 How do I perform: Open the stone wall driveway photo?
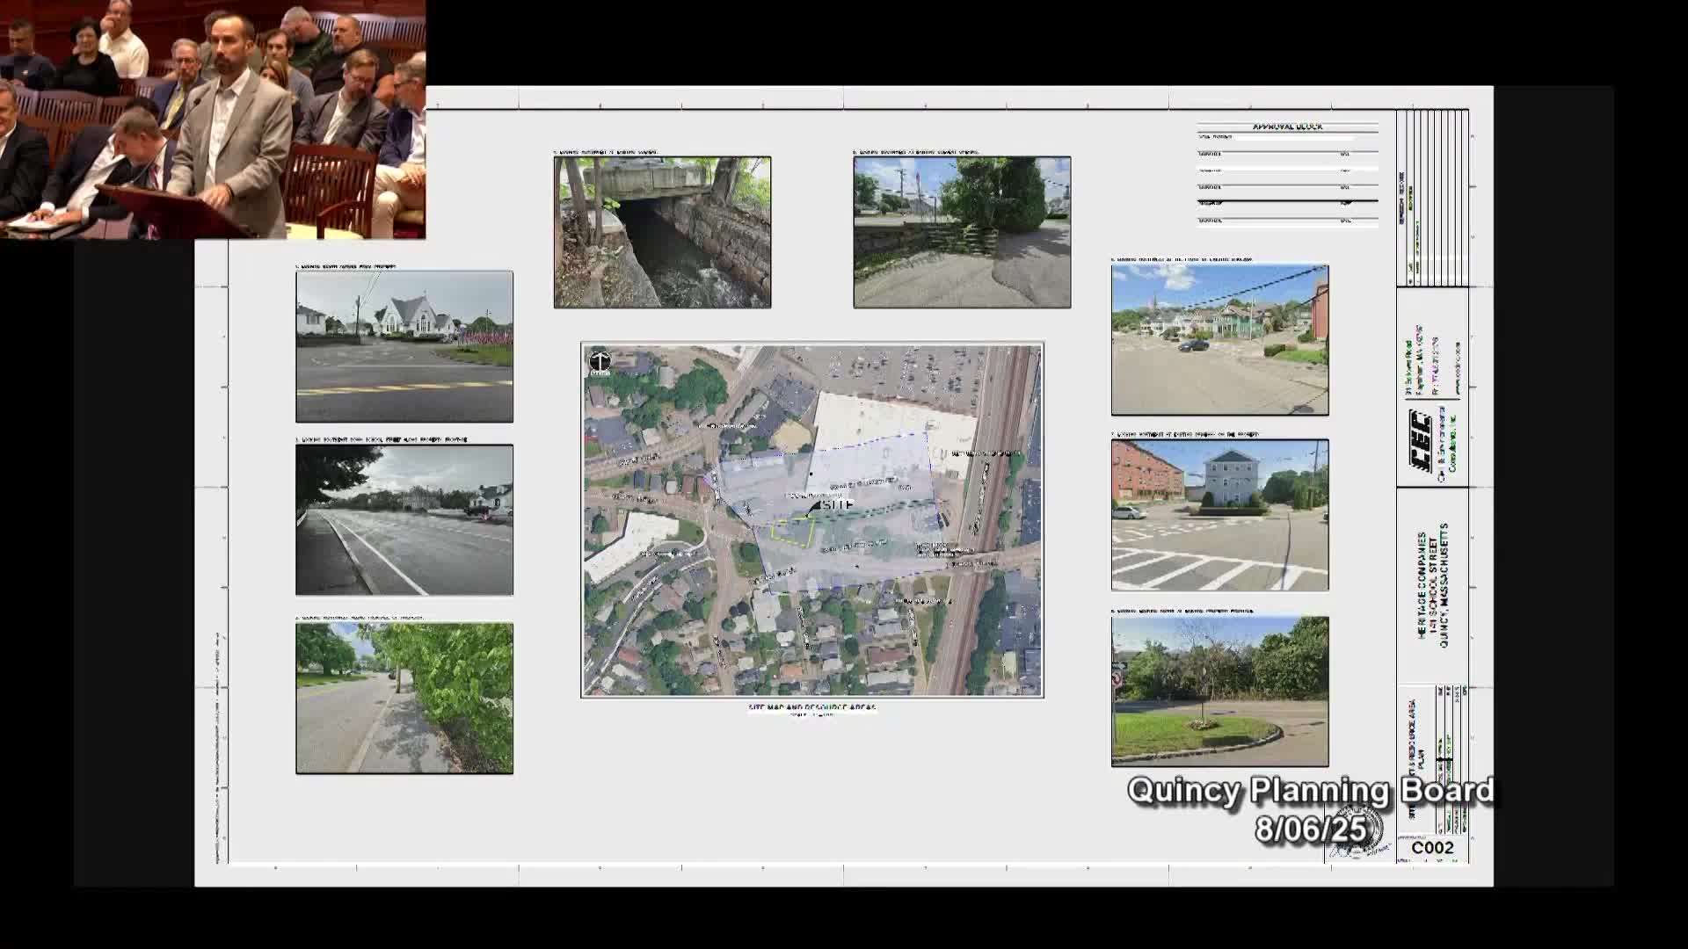click(962, 232)
